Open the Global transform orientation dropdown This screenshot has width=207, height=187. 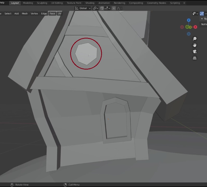83,8
